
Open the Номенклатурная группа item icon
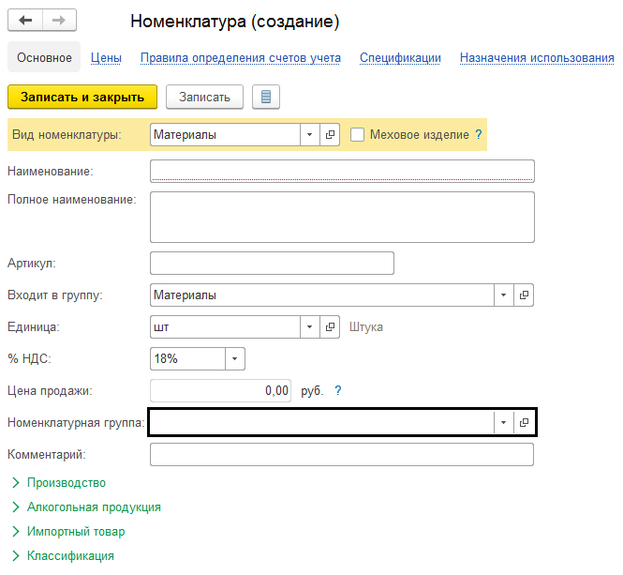(x=525, y=423)
